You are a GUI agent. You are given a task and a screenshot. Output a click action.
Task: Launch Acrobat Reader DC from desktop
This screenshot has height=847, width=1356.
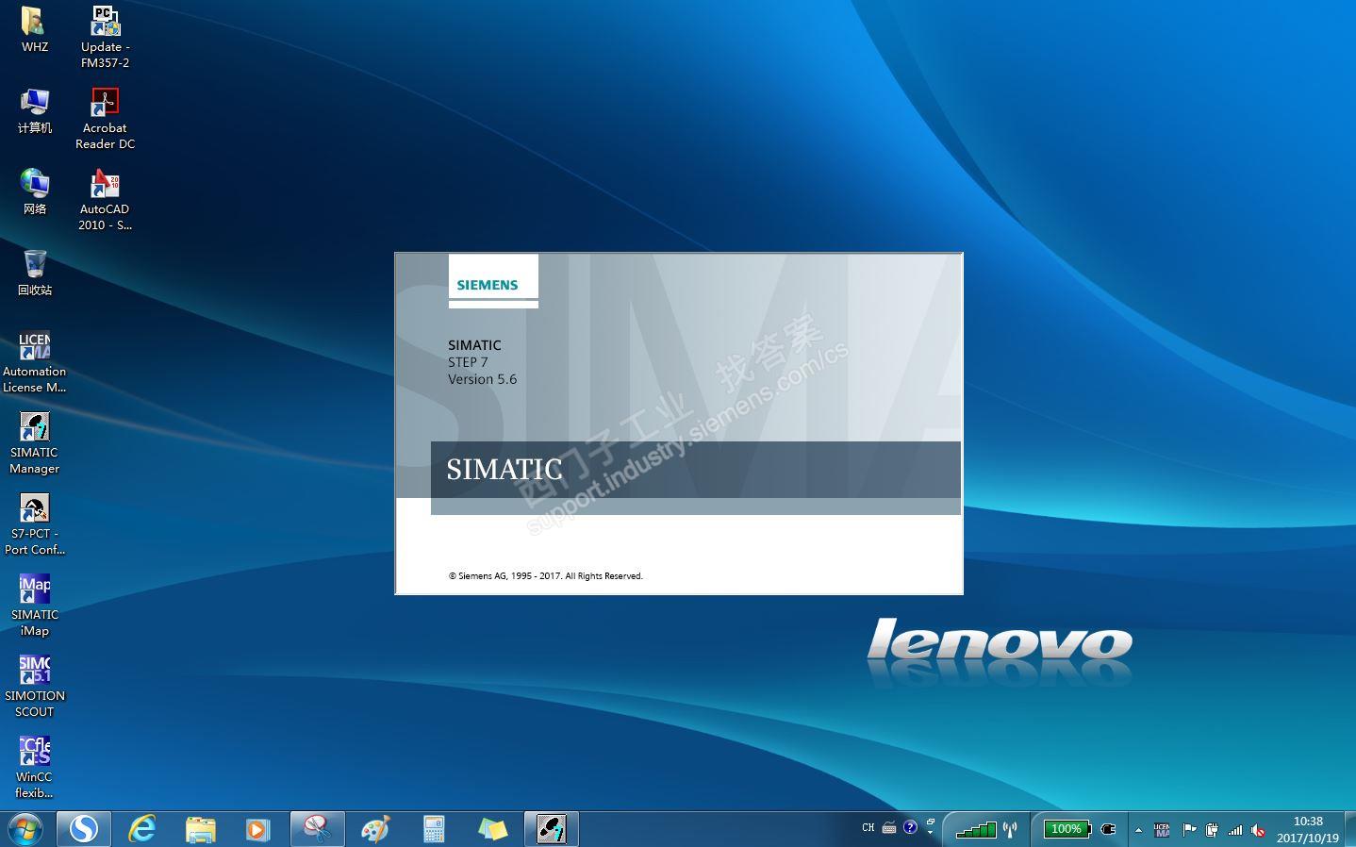click(105, 119)
